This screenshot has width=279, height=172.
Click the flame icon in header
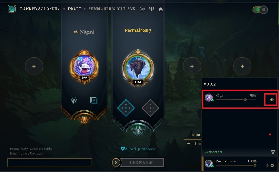161,9
